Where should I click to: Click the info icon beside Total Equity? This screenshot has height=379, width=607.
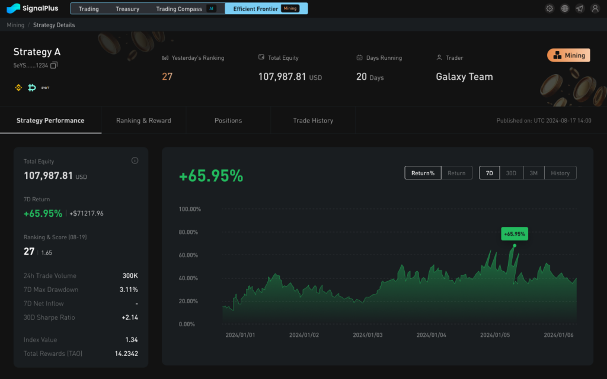[135, 160]
